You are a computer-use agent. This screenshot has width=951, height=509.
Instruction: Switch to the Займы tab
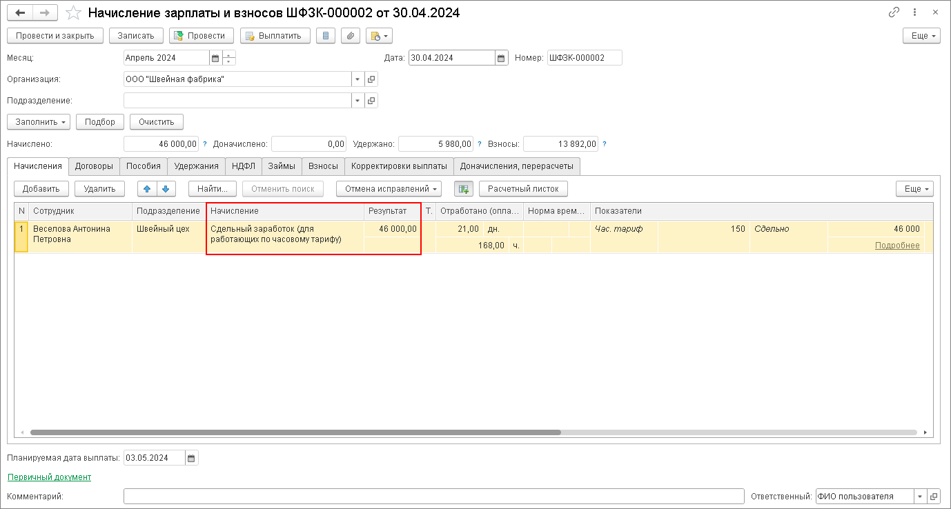pos(282,166)
